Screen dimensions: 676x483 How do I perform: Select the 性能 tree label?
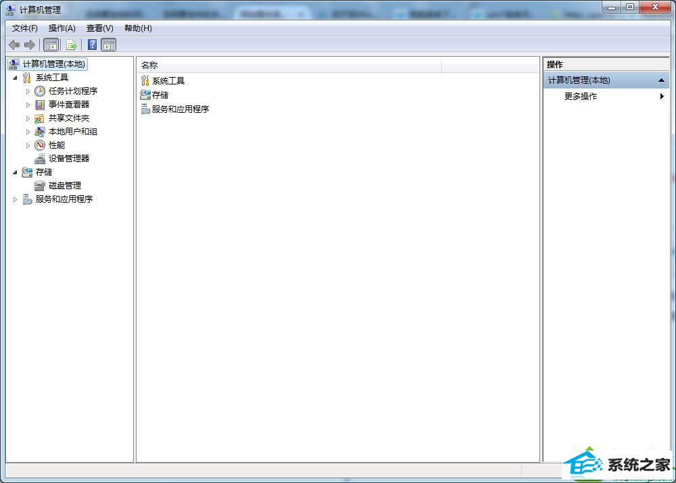coord(57,145)
